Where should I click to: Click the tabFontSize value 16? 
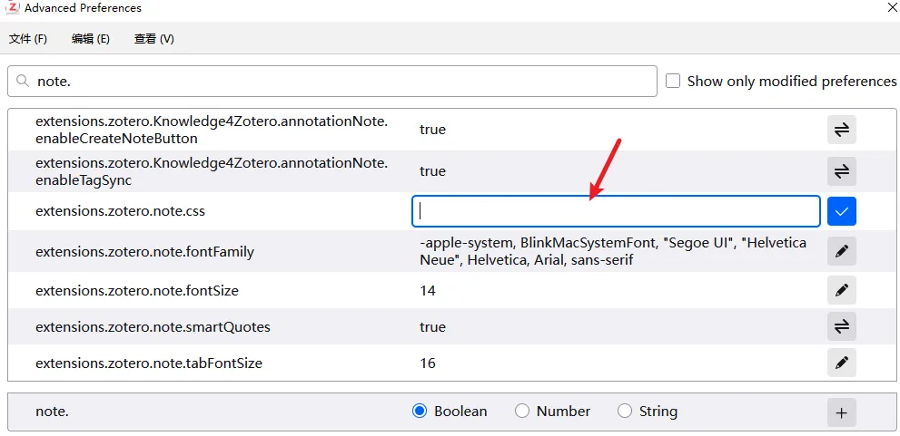coord(428,363)
